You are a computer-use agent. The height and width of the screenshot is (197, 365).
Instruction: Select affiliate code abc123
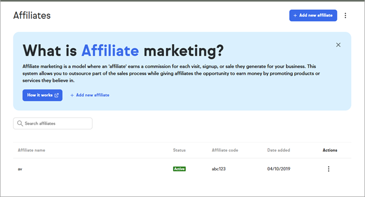click(218, 169)
